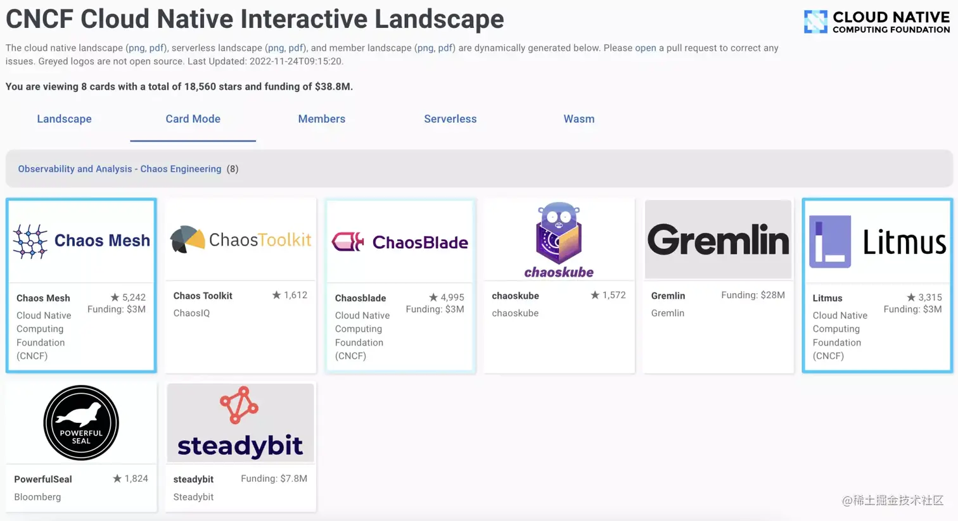958x521 pixels.
Task: Select the Card Mode tab
Action: coord(193,119)
